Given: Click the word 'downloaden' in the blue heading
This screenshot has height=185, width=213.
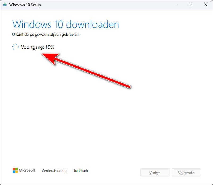Looking at the screenshot, I should (x=92, y=24).
